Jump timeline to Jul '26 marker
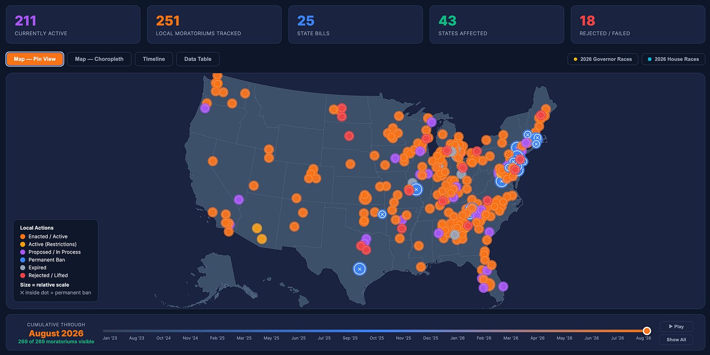710x355 pixels. pyautogui.click(x=617, y=338)
